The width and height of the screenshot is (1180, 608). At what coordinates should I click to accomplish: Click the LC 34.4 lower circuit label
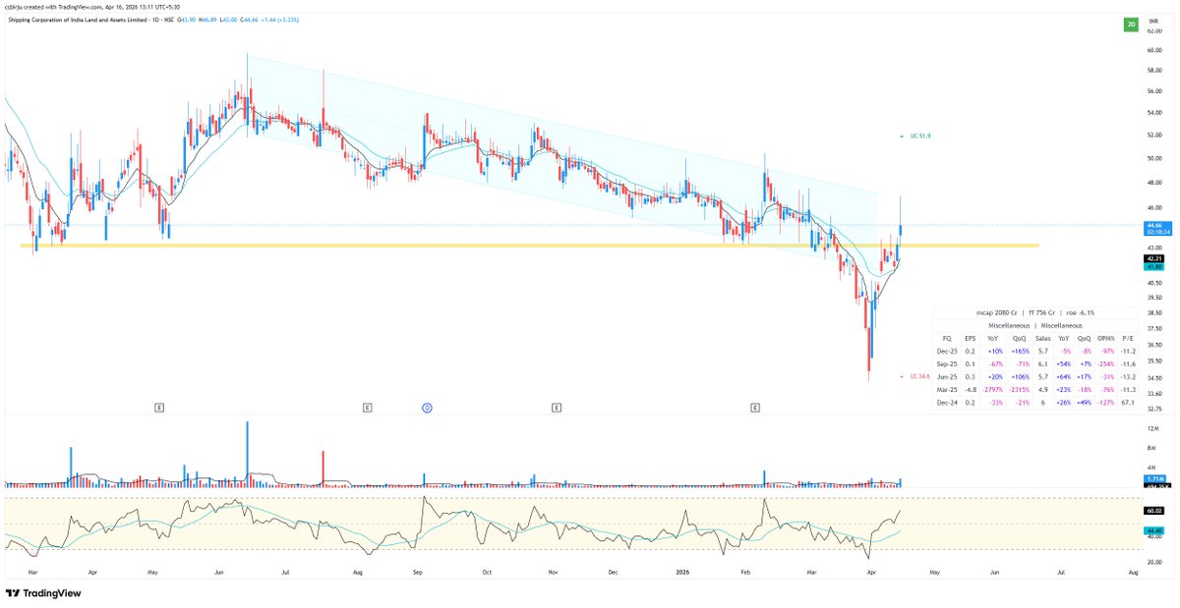[x=917, y=376]
